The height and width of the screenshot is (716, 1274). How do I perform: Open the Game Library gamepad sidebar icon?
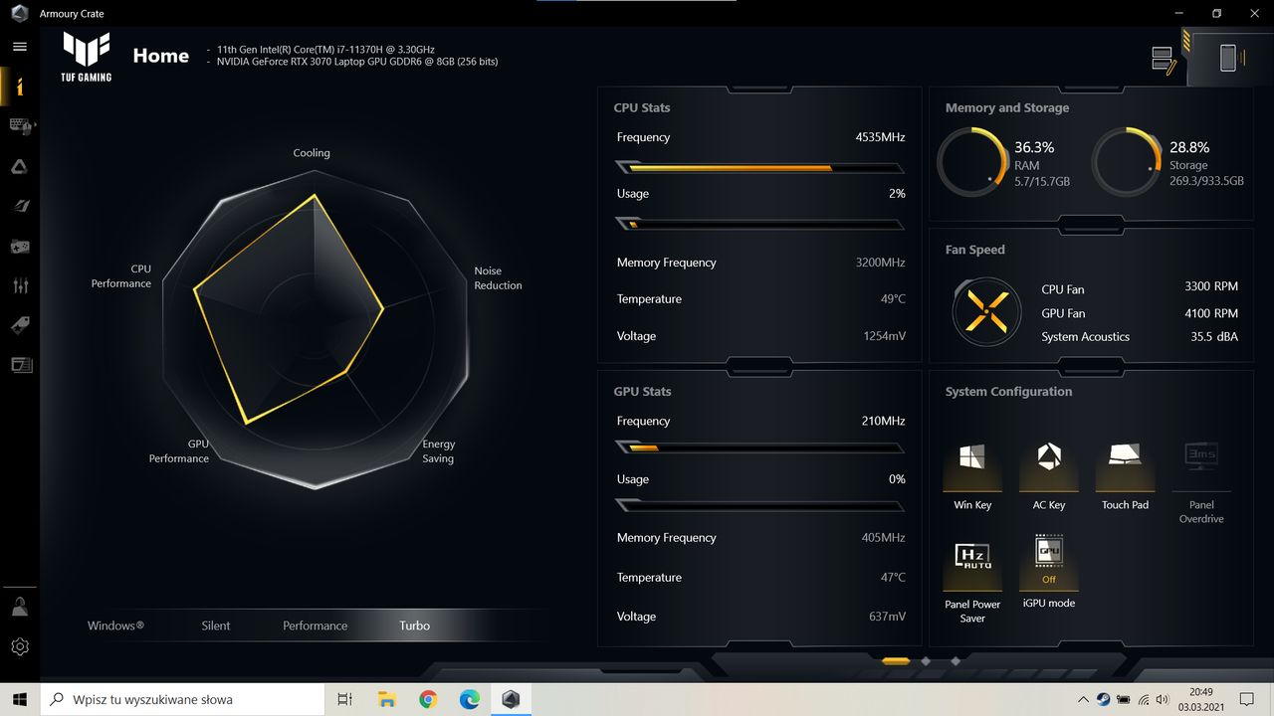coord(20,246)
